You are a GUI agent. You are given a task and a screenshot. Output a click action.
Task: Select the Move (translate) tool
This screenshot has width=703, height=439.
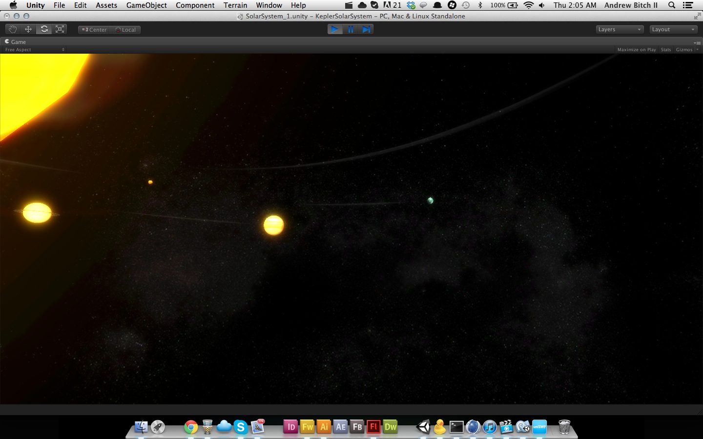28,29
